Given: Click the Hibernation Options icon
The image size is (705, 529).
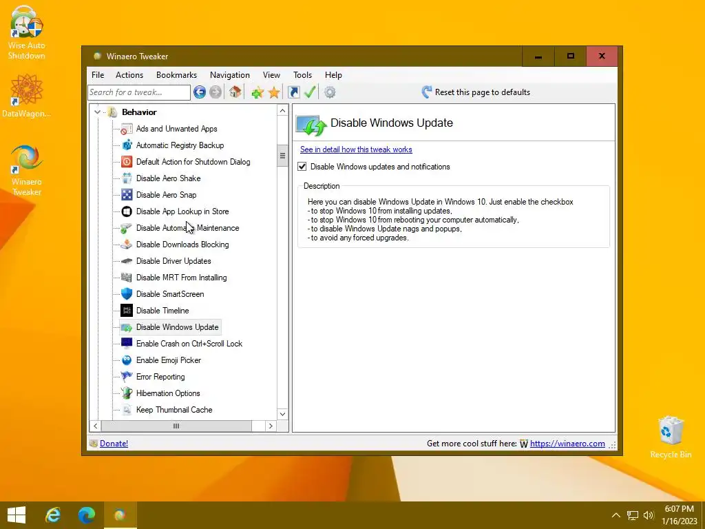Looking at the screenshot, I should [127, 393].
